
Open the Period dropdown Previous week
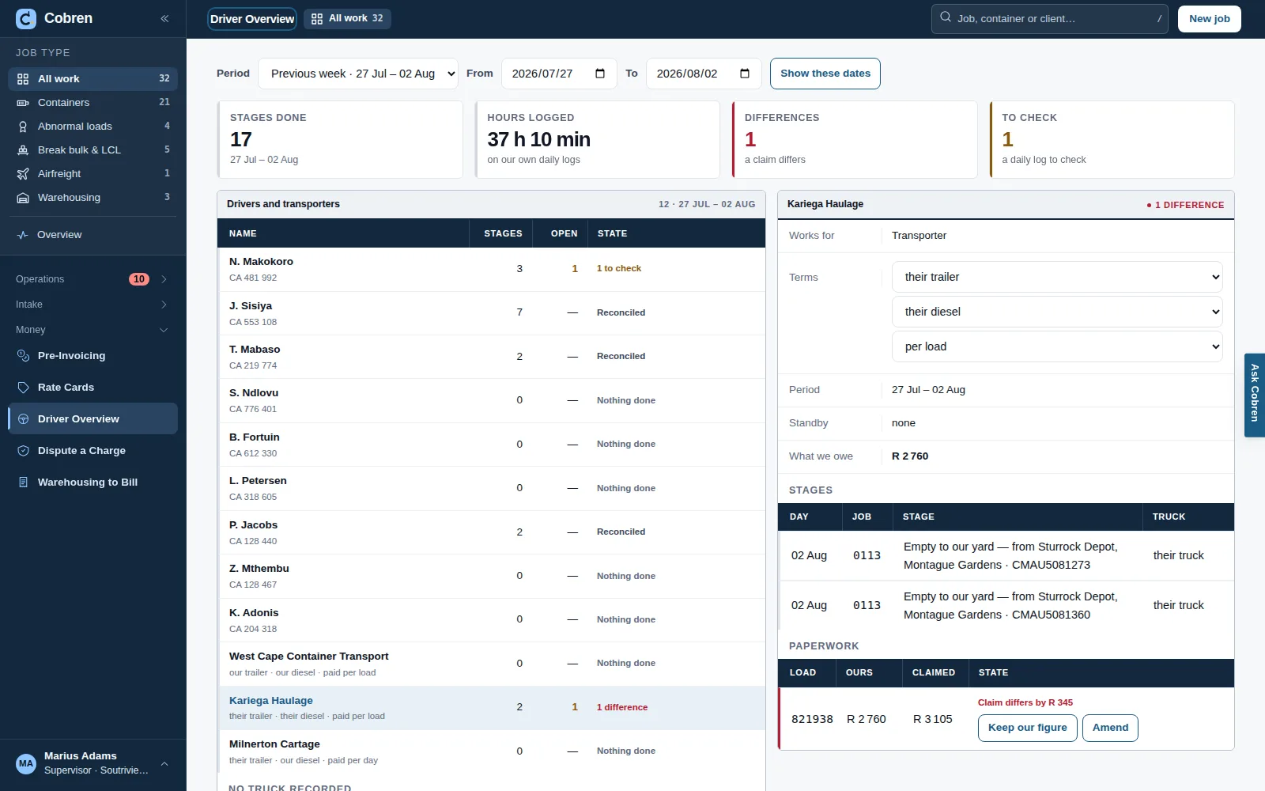358,74
